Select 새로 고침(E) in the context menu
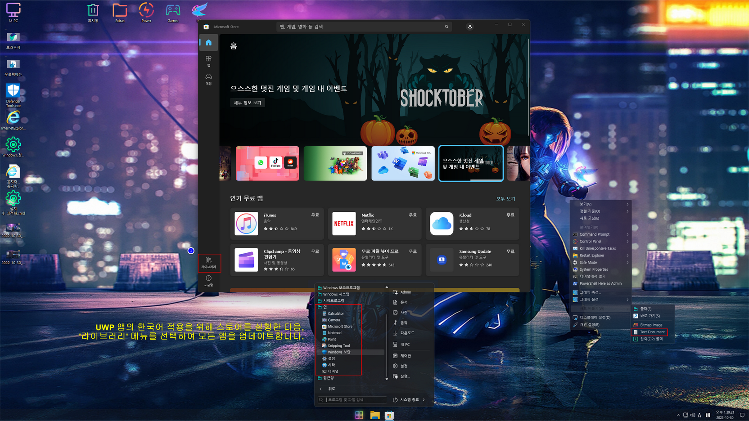Viewport: 749px width, 421px height. coord(600,218)
